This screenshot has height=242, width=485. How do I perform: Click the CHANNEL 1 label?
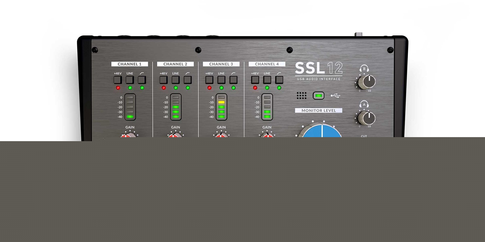[130, 64]
